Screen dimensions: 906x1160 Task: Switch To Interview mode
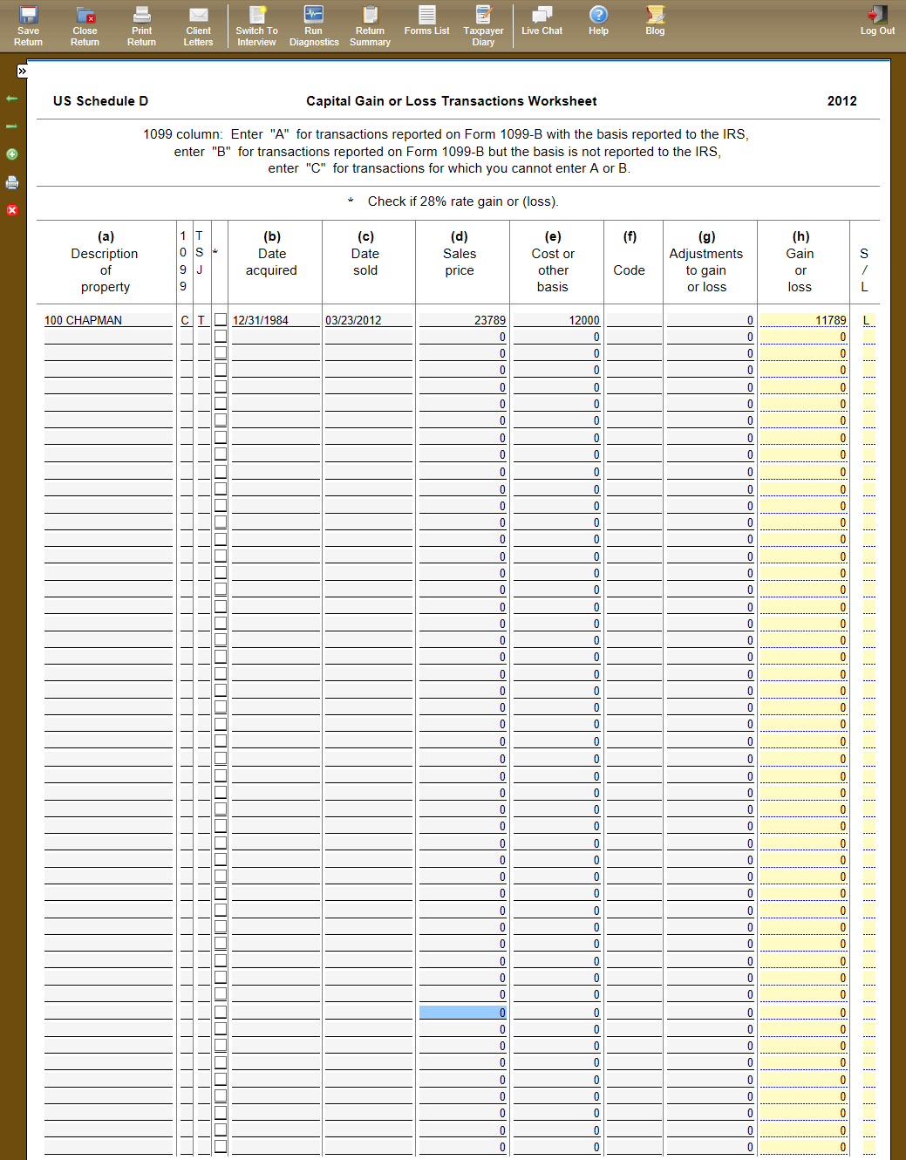click(x=256, y=26)
